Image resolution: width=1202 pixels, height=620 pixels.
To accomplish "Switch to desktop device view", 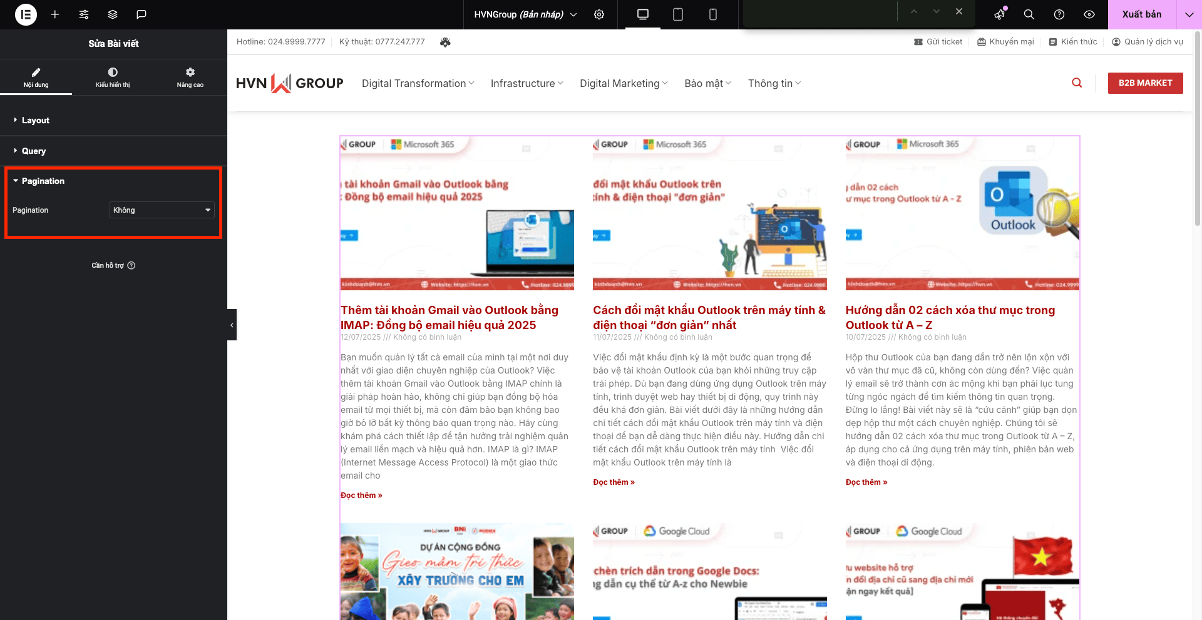I will (x=643, y=14).
